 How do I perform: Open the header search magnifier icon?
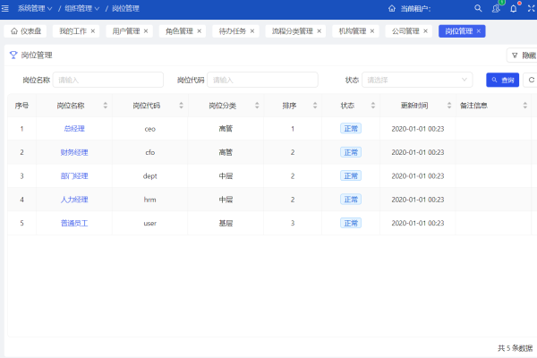478,8
